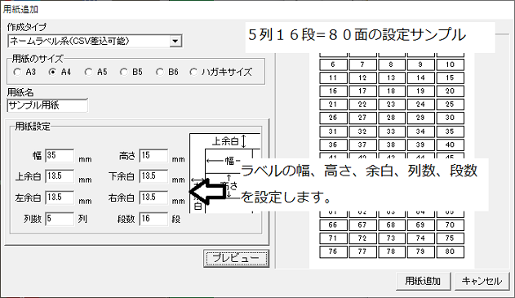Click label cell 66 in preview
The image size is (515, 298).
(333, 225)
